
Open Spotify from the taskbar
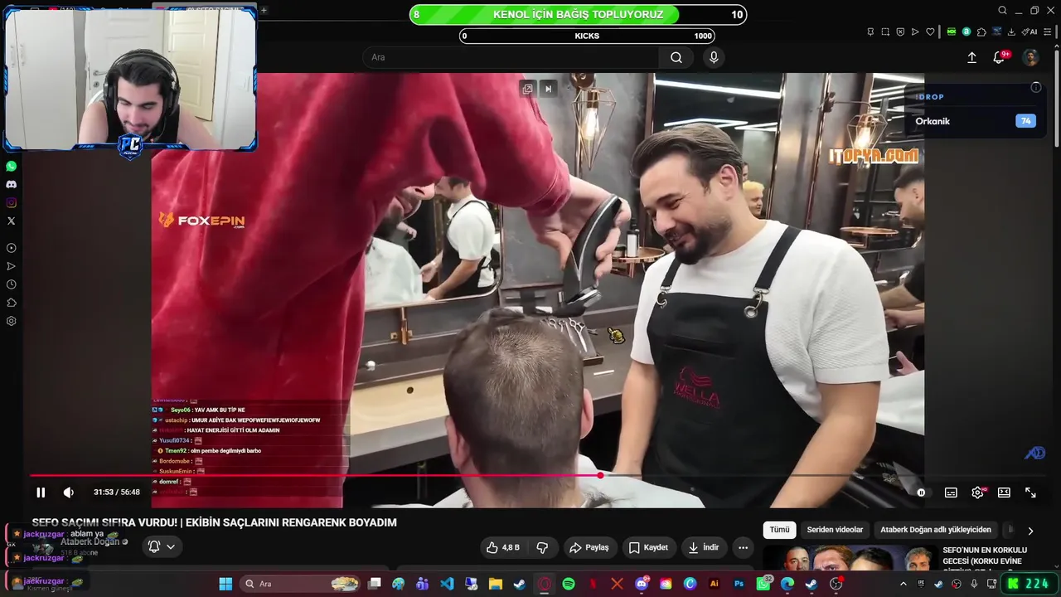[569, 584]
